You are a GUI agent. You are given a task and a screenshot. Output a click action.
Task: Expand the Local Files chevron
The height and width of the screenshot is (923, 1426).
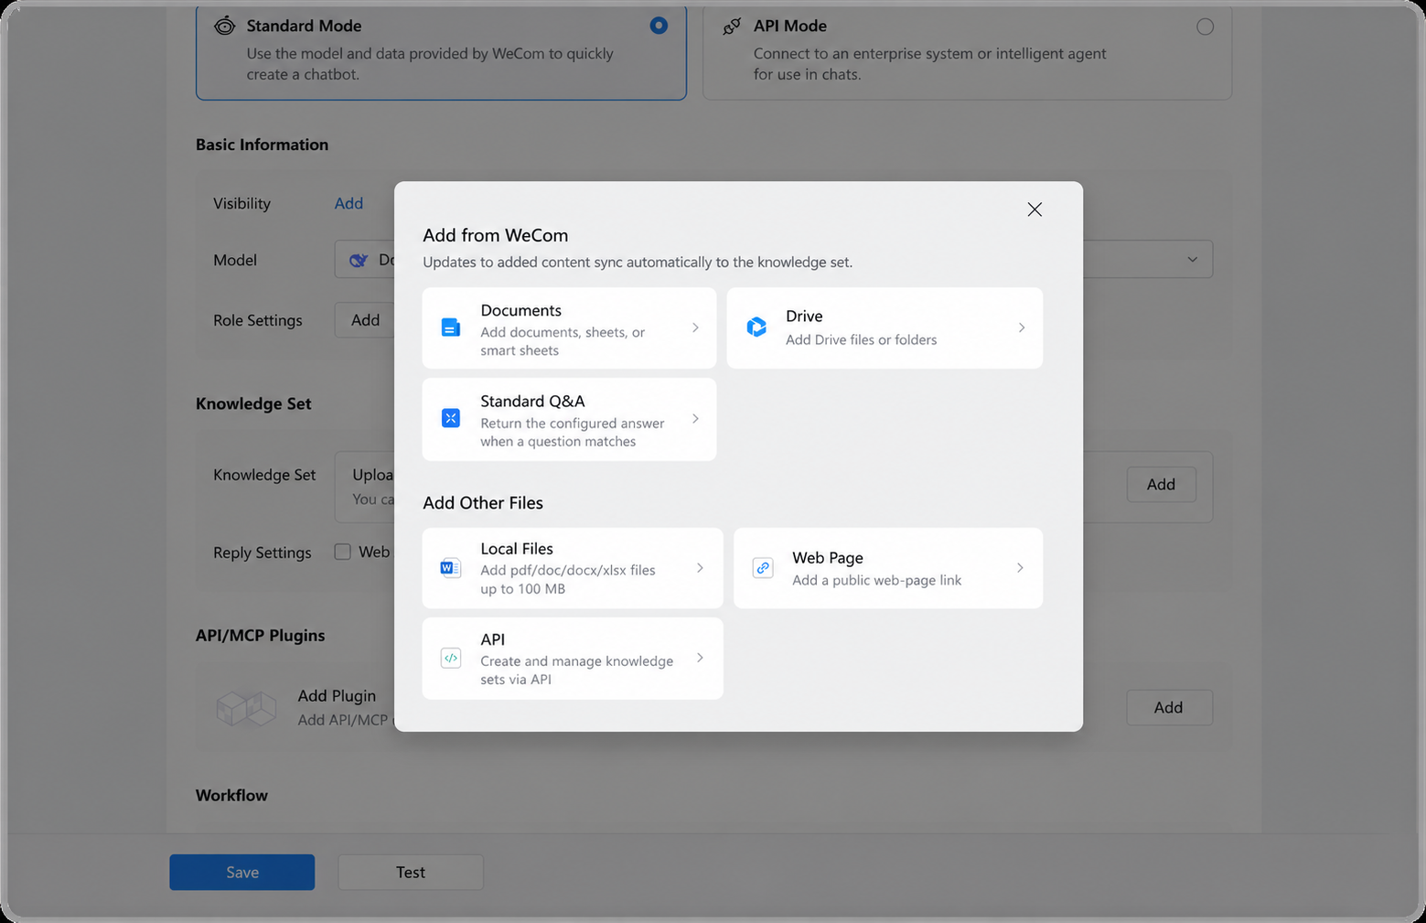click(700, 568)
